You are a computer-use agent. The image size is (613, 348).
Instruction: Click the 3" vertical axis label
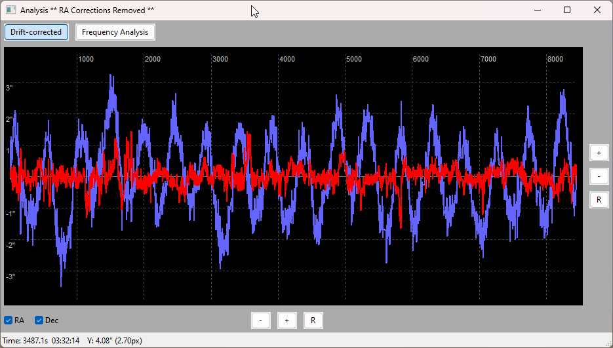point(9,88)
